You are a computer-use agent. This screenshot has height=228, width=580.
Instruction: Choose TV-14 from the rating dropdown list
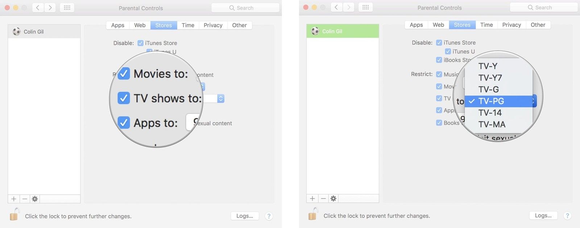(490, 113)
